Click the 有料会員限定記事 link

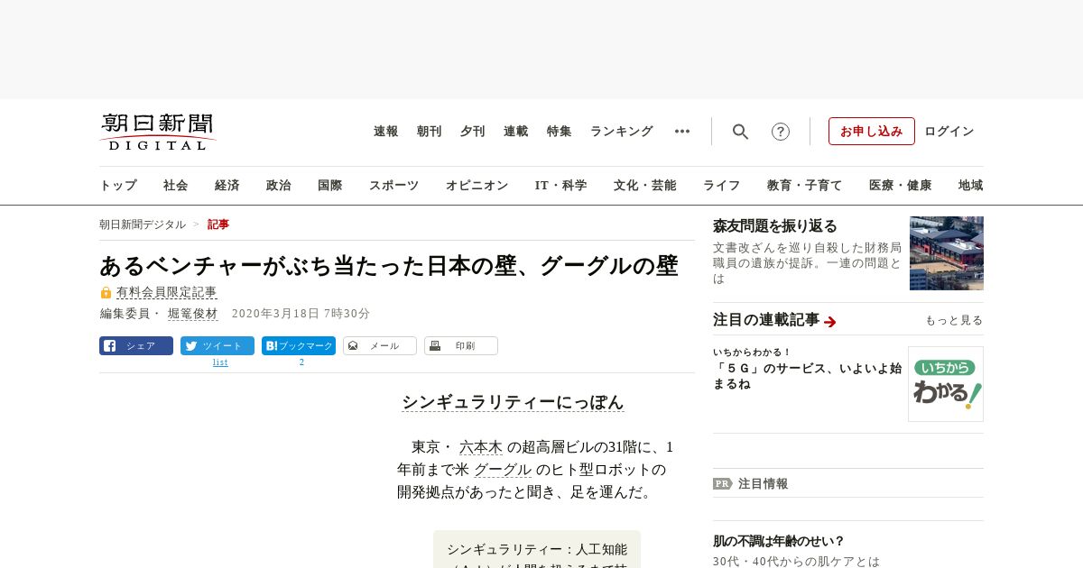[x=167, y=292]
